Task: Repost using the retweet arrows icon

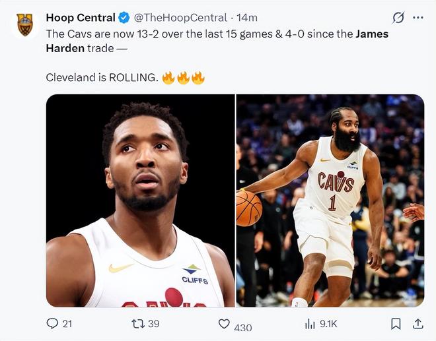Action: tap(137, 323)
